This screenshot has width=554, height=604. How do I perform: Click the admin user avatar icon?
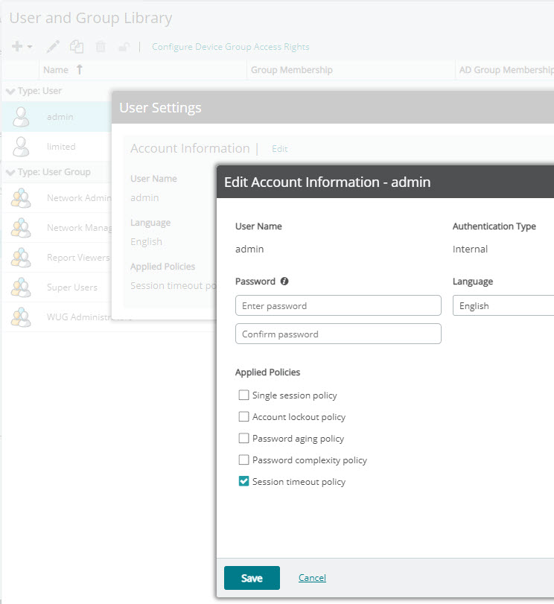click(x=21, y=117)
